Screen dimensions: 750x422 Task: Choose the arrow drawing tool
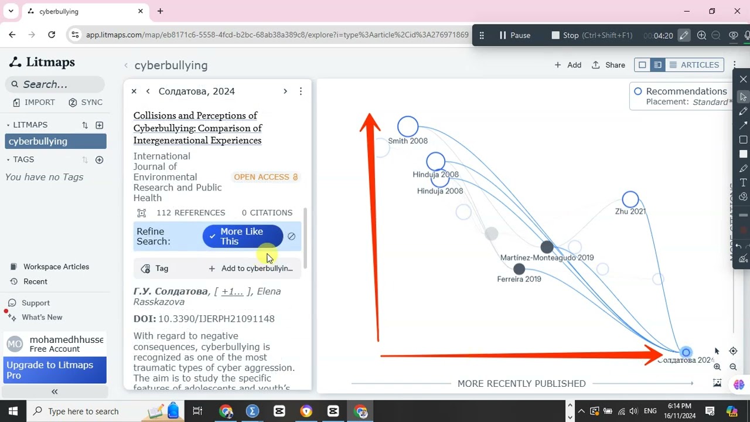tap(743, 125)
